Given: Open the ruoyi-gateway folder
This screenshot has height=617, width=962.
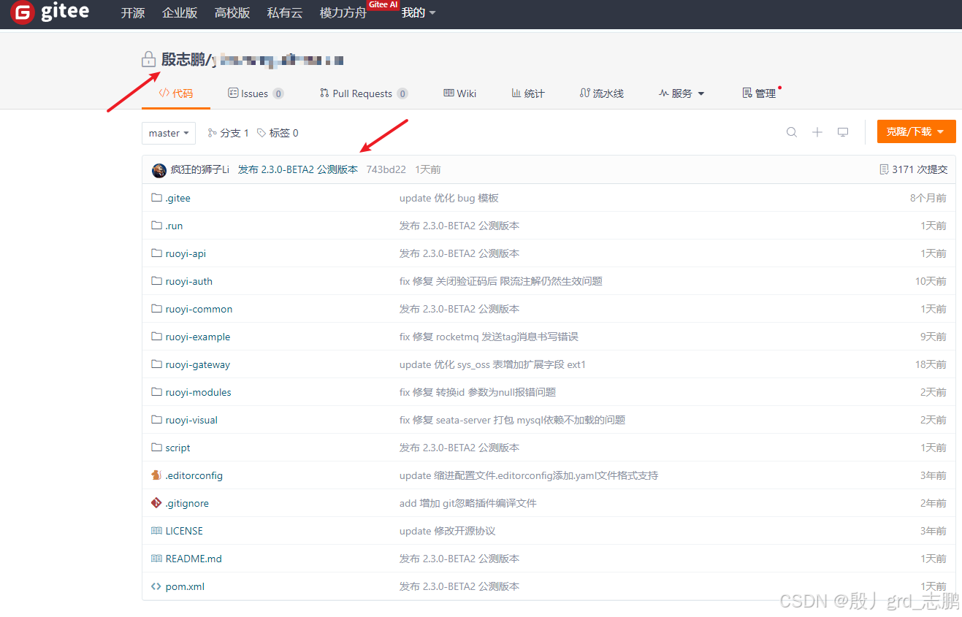Looking at the screenshot, I should click(198, 364).
